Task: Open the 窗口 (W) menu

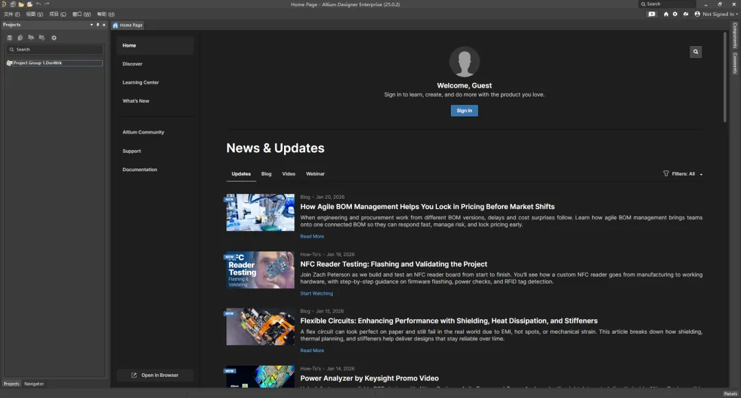Action: [x=81, y=14]
